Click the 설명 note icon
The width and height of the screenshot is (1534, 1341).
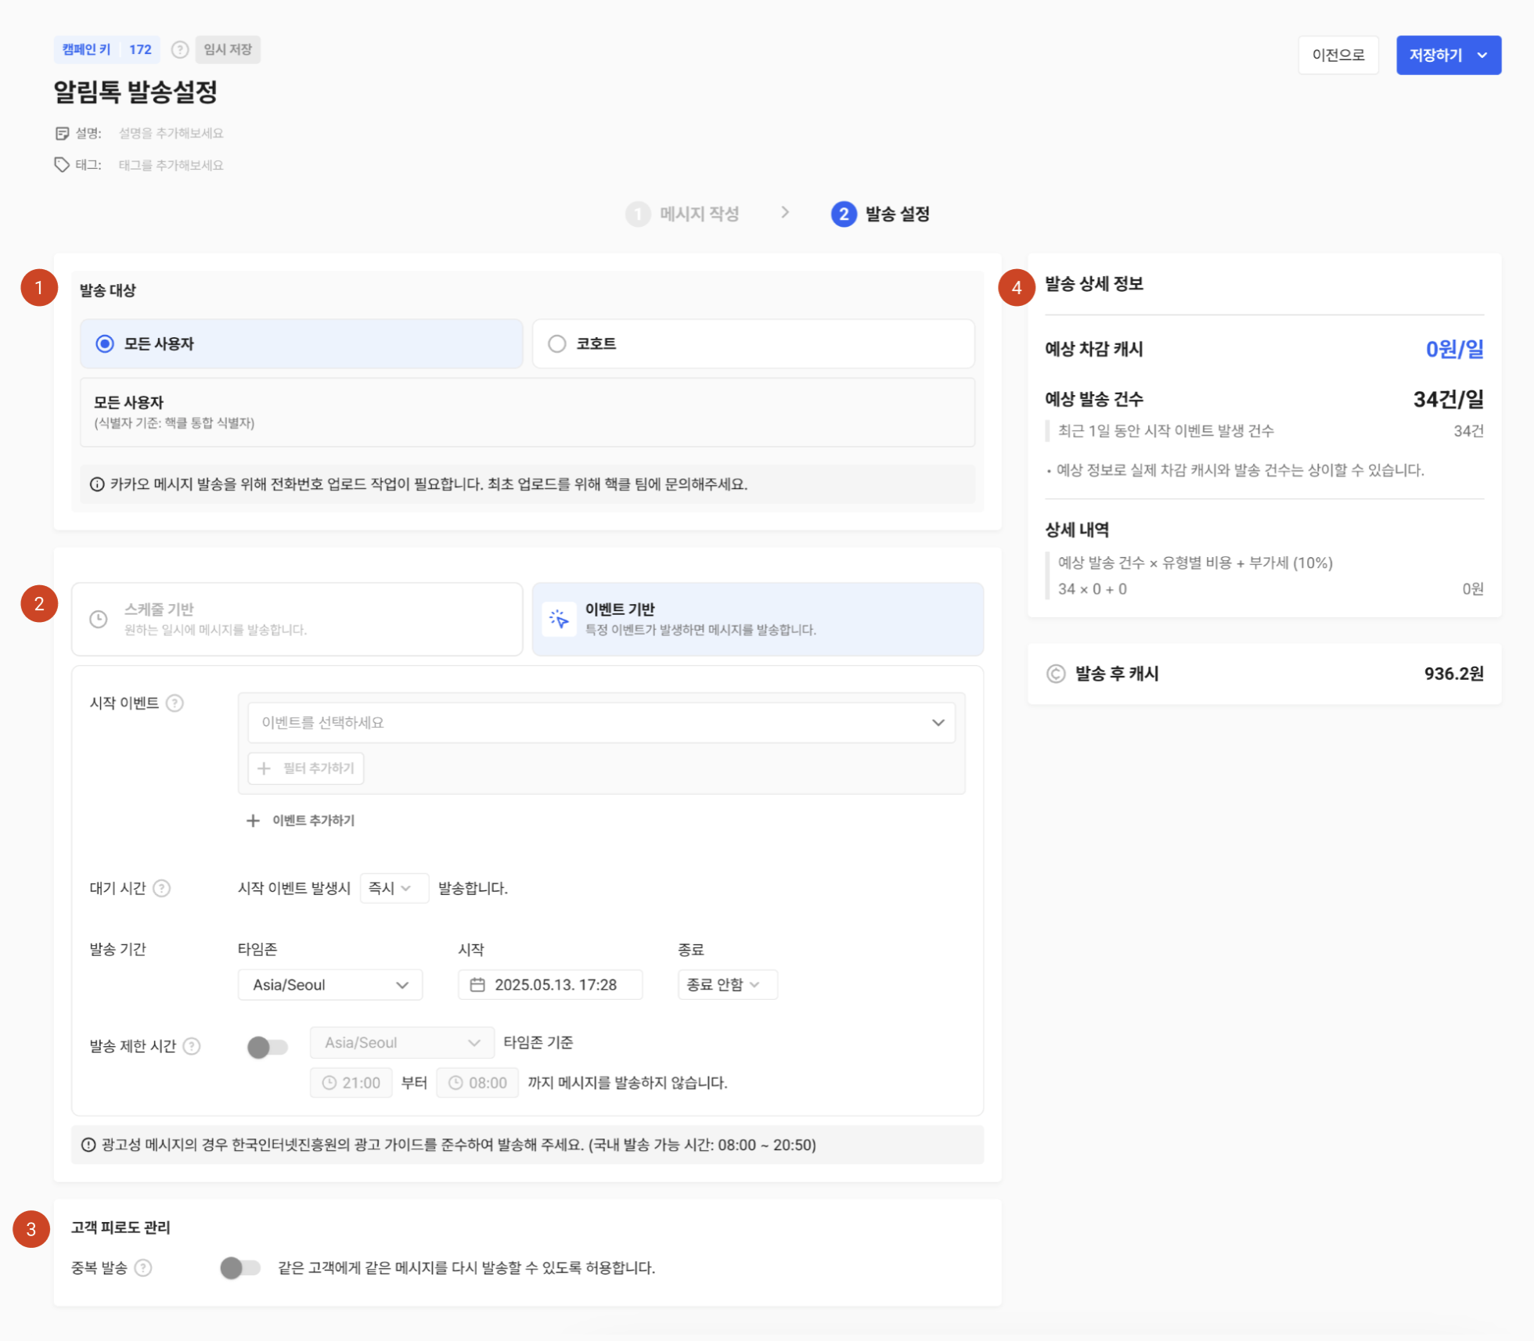[x=62, y=134]
